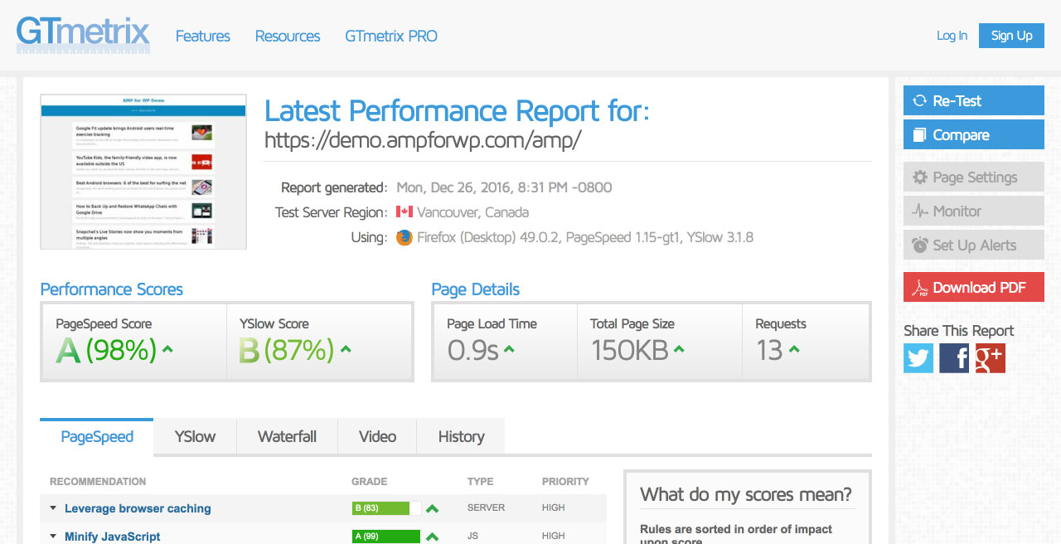Click the Monitor button
The width and height of the screenshot is (1061, 544).
(974, 211)
